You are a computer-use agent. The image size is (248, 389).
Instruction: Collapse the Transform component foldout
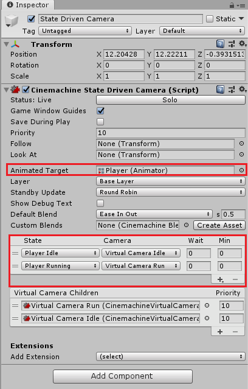[7, 44]
